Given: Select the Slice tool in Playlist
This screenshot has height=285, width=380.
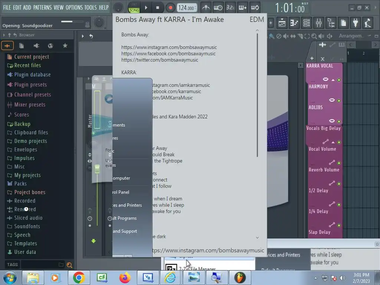Looking at the screenshot, I should tap(300, 36).
